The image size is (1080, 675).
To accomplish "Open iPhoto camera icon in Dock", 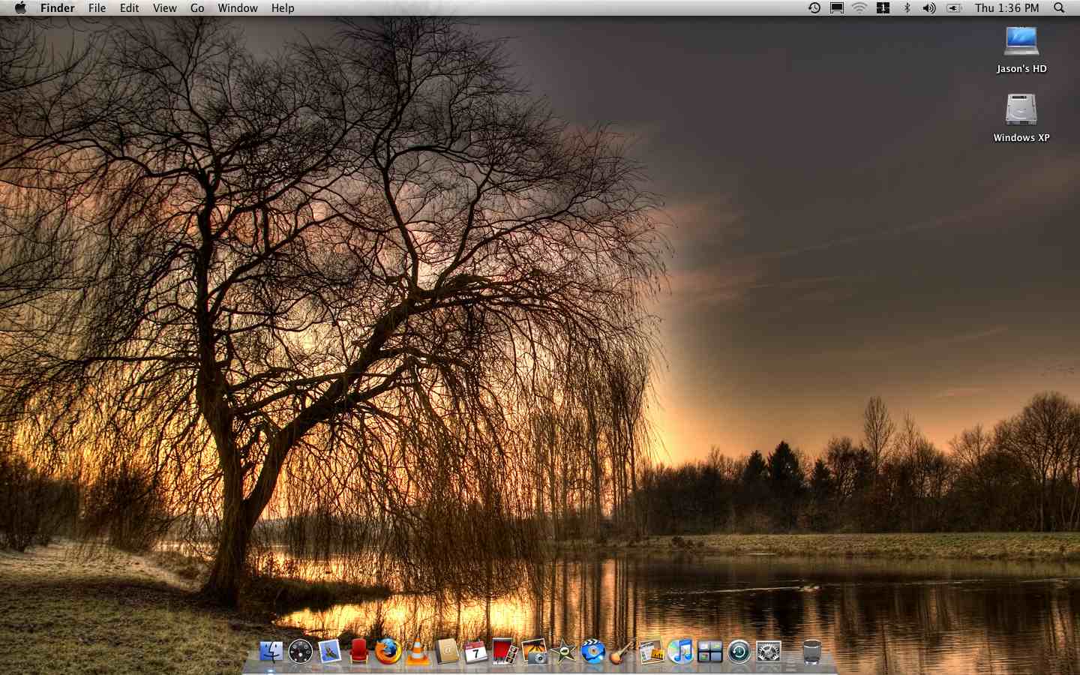I will click(x=534, y=652).
